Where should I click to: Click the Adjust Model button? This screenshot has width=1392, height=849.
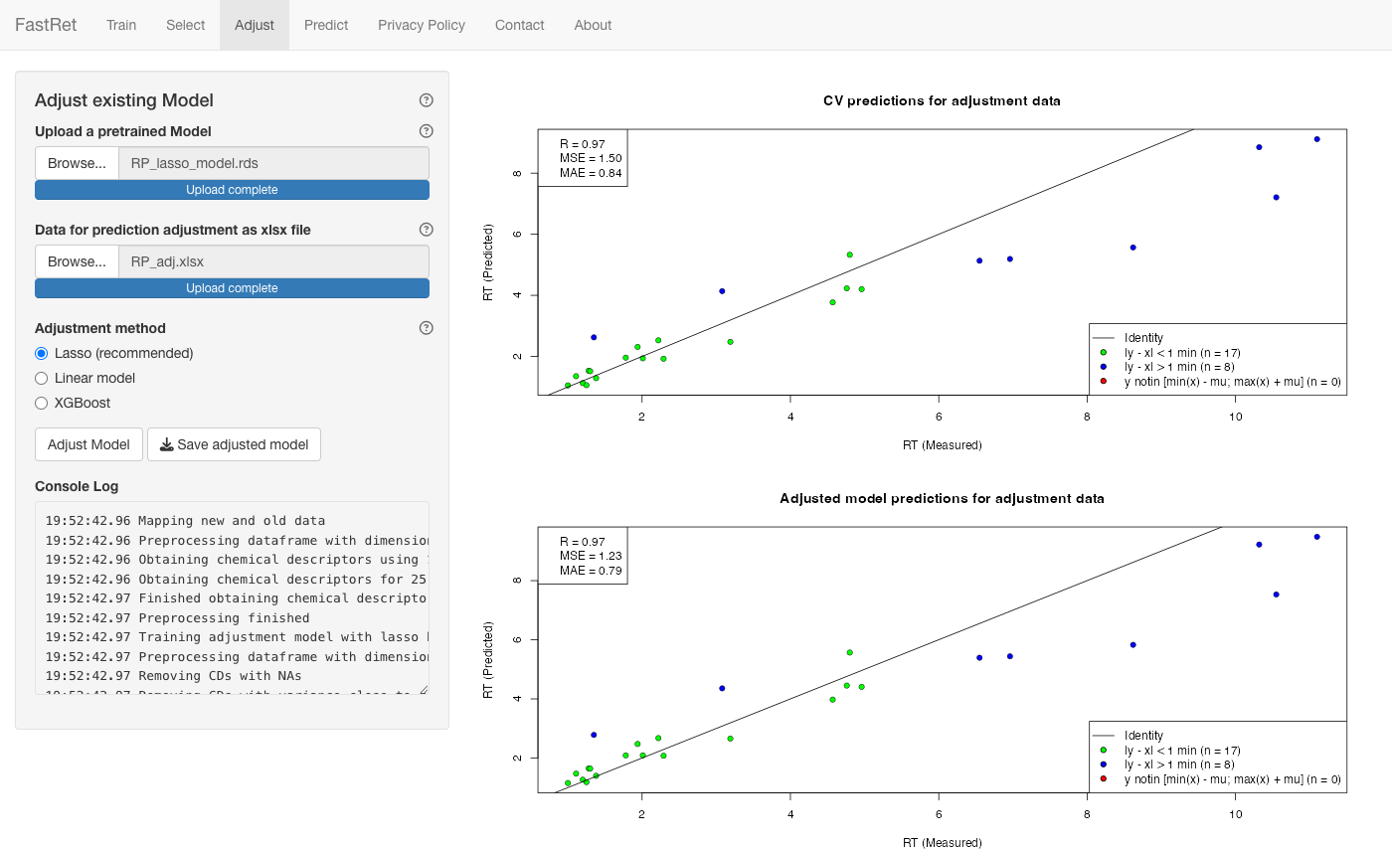tap(88, 444)
